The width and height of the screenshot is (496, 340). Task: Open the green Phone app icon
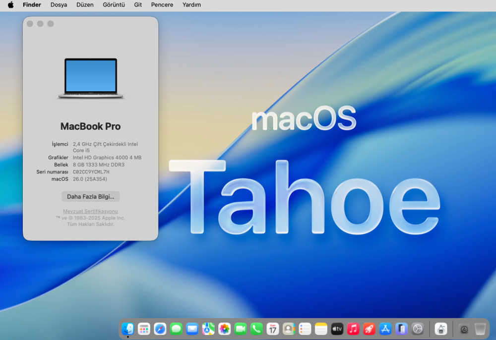(x=256, y=329)
